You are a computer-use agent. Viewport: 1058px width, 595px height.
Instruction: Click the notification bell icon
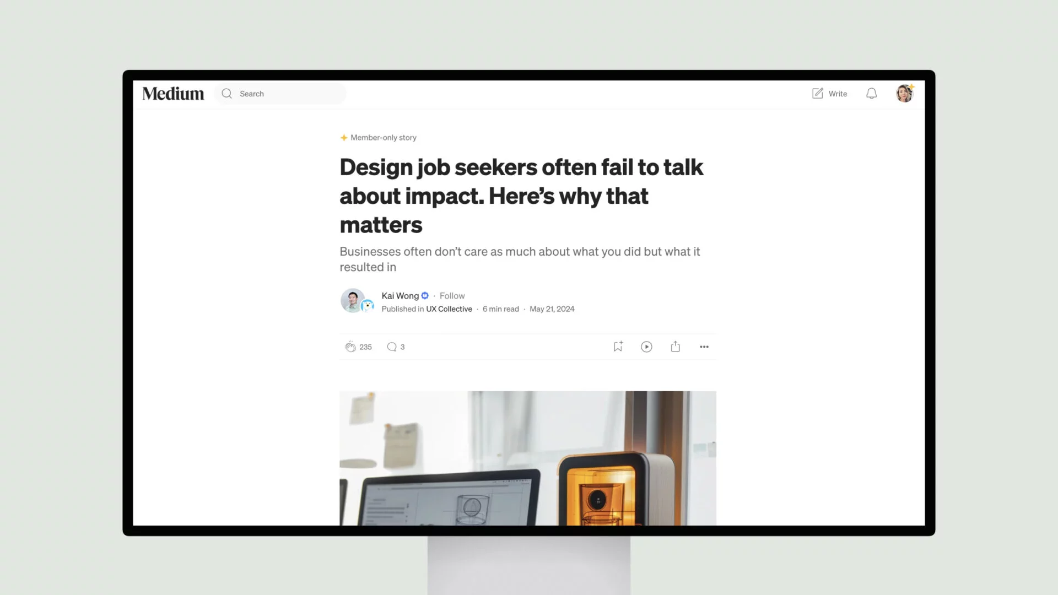871,93
